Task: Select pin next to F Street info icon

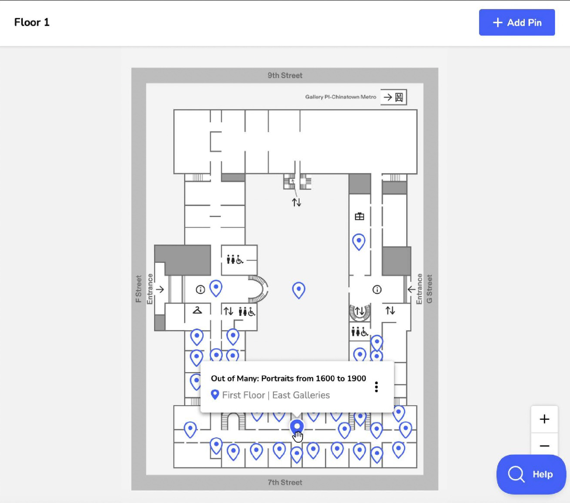Action: coord(215,287)
